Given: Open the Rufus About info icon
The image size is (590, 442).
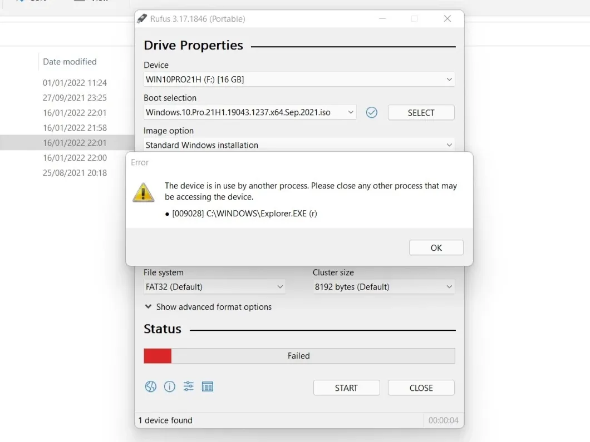Looking at the screenshot, I should (170, 386).
